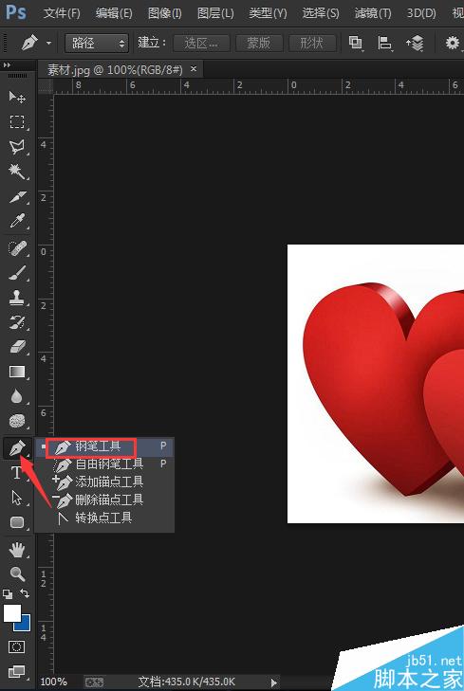Image resolution: width=464 pixels, height=691 pixels.
Task: Select the Gradient tool
Action: (17, 372)
